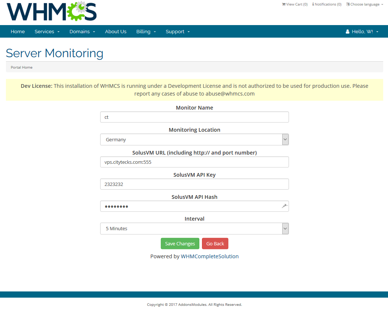This screenshot has width=388, height=311.
Task: Click the SolusVM API Hash password field
Action: pyautogui.click(x=195, y=206)
